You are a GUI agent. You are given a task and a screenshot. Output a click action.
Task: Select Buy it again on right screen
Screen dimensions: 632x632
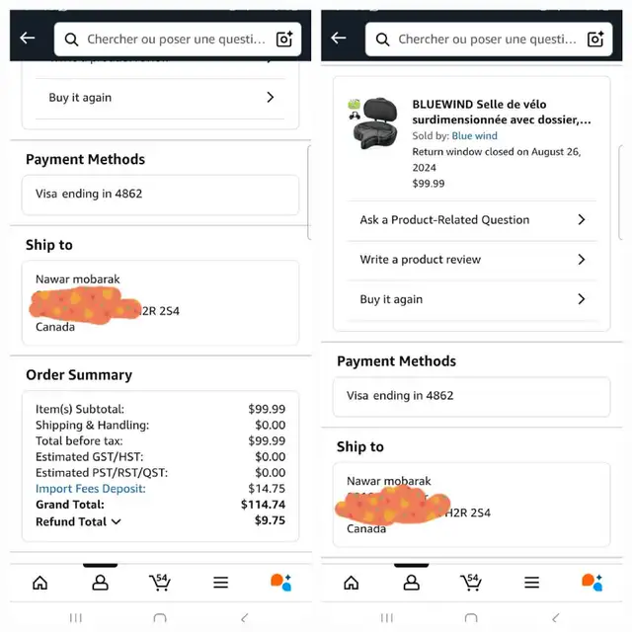coord(472,299)
